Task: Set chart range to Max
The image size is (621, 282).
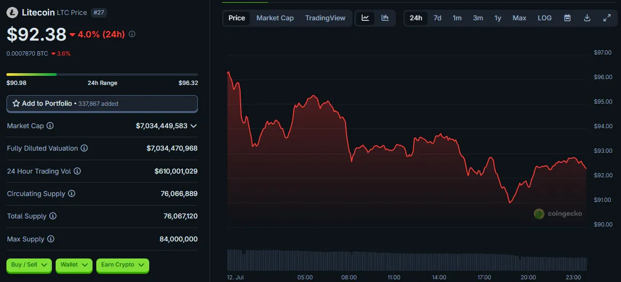Action: (x=519, y=18)
